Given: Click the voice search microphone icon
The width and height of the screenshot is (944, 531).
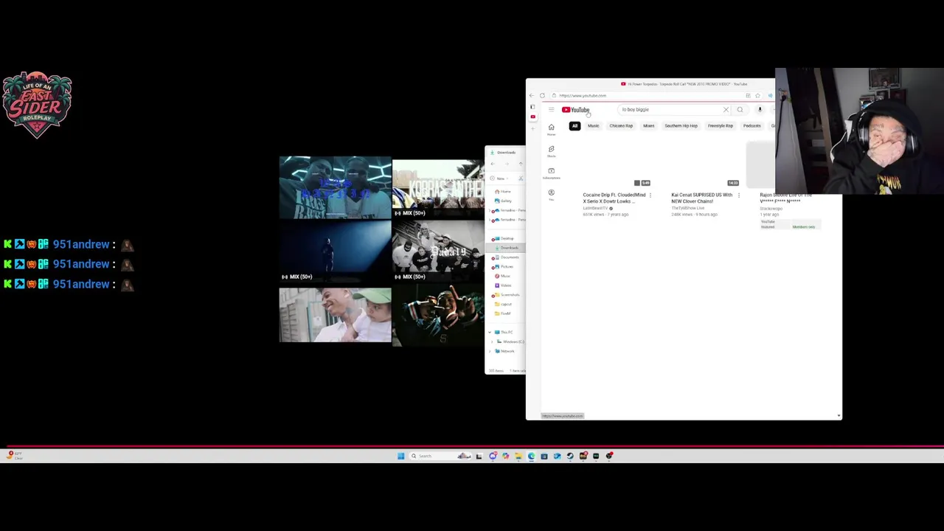Looking at the screenshot, I should 760,109.
